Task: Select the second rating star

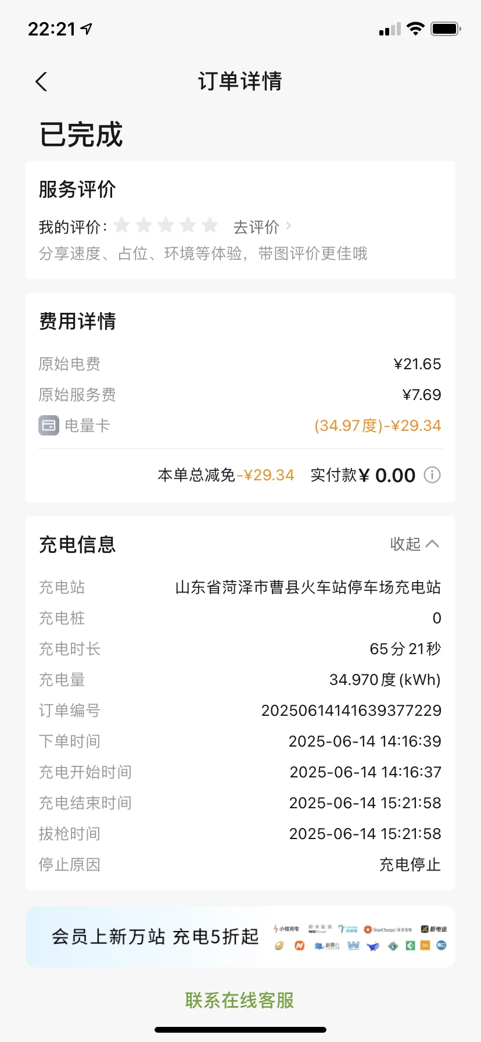Action: click(x=144, y=225)
